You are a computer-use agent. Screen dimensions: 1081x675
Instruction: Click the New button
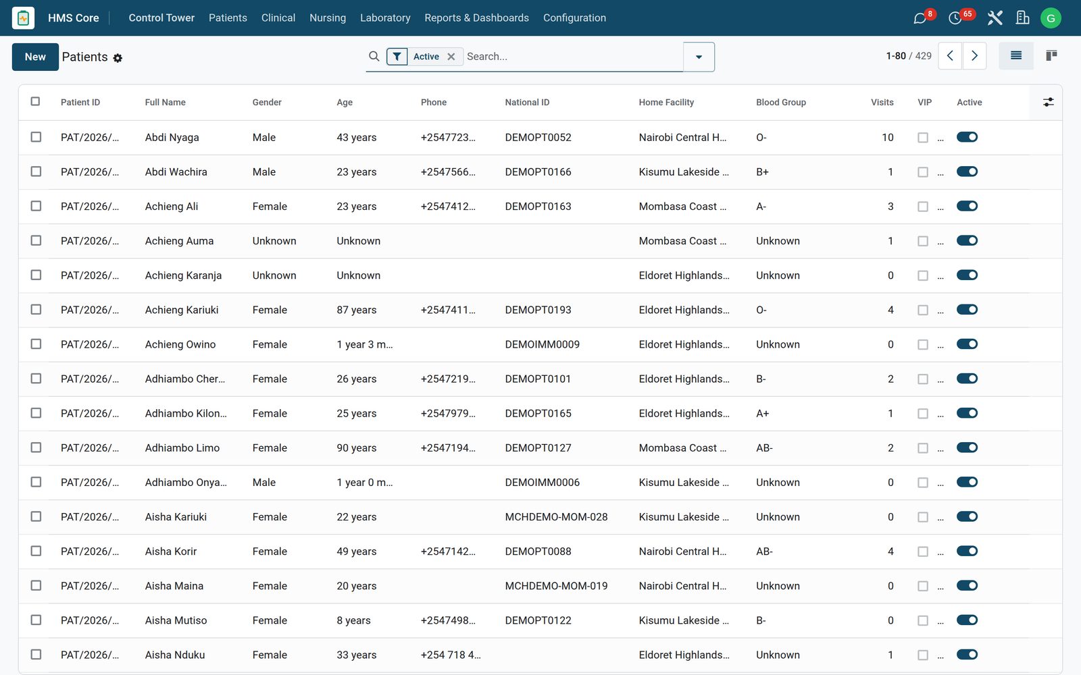tap(35, 57)
